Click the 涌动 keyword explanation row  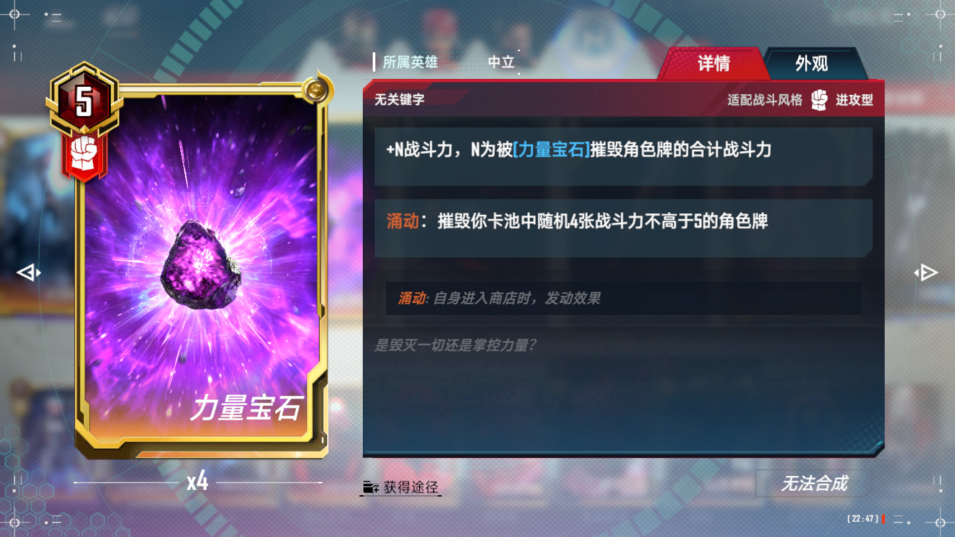(x=623, y=298)
